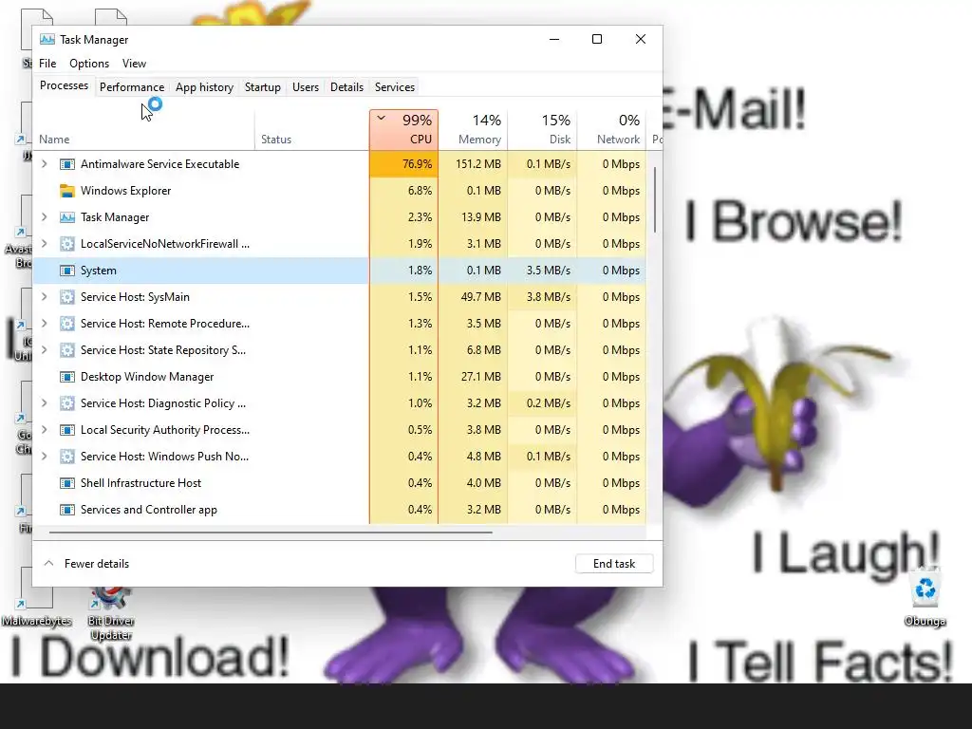Switch to the App history tab
Viewport: 972px width, 729px height.
[205, 87]
